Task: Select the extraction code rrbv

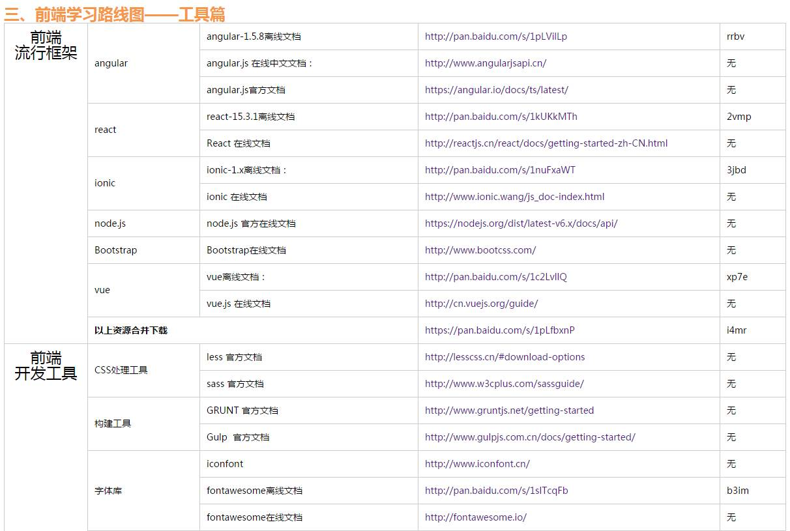Action: [735, 36]
